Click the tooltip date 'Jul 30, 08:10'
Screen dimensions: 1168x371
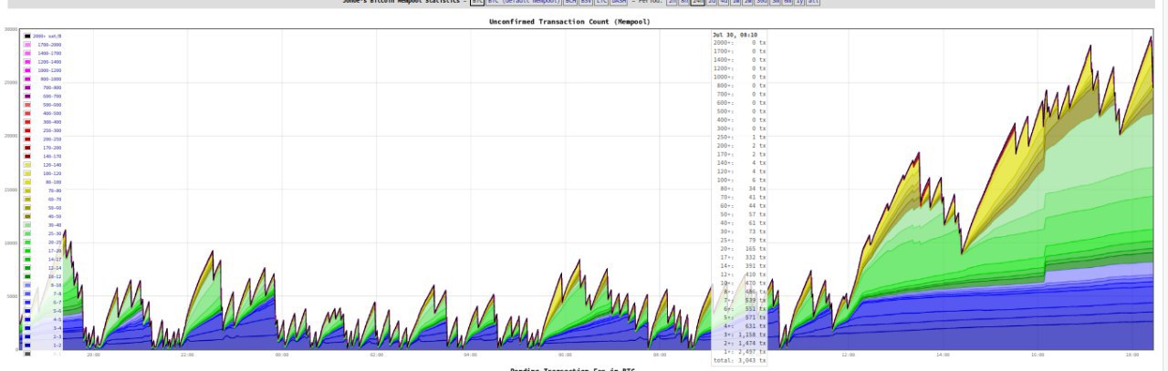pyautogui.click(x=735, y=34)
